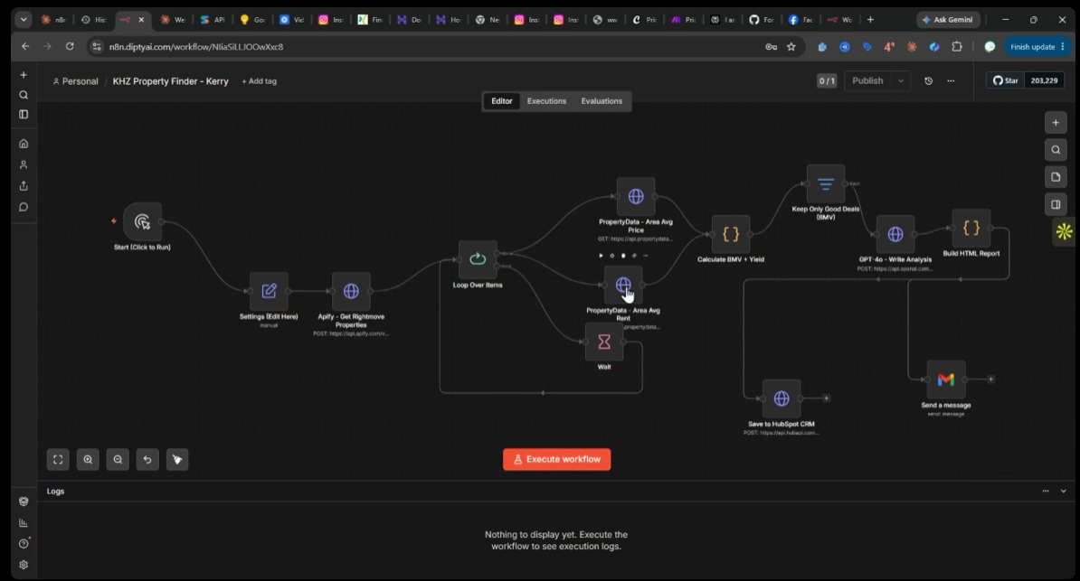Click the Ask Gemini button
The image size is (1080, 581).
tap(949, 20)
